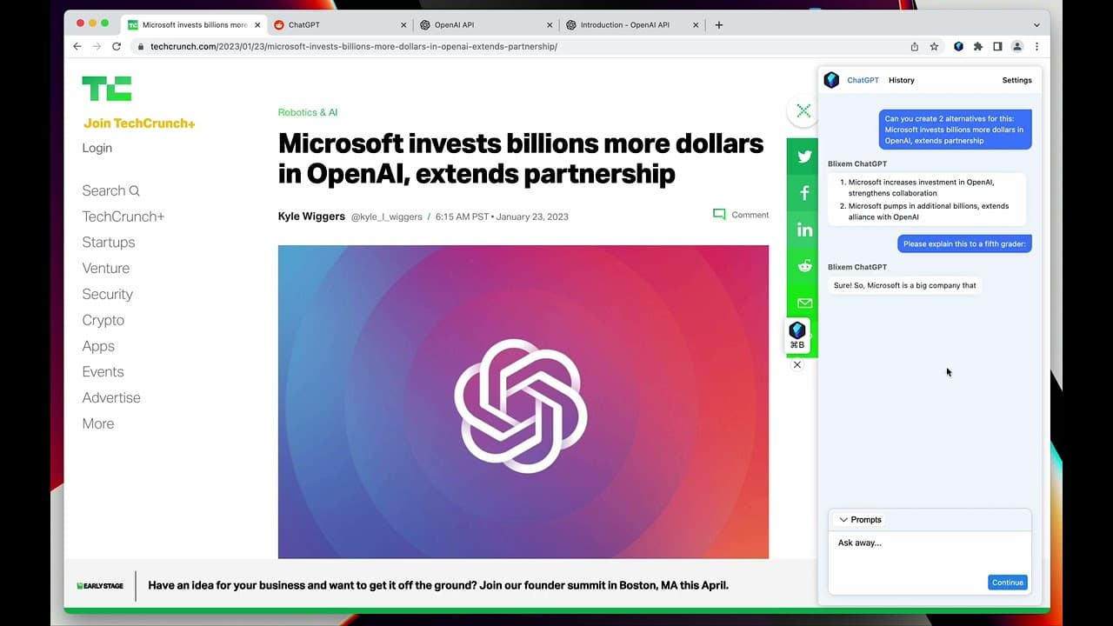
Task: Click the TechCrunch TC logo
Action: pos(107,89)
